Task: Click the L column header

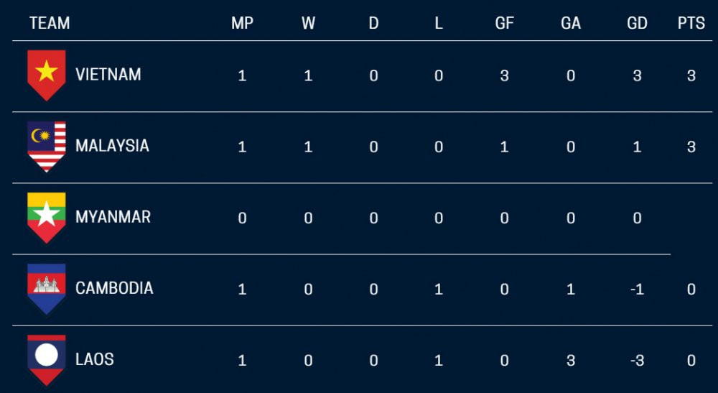Action: 439,23
